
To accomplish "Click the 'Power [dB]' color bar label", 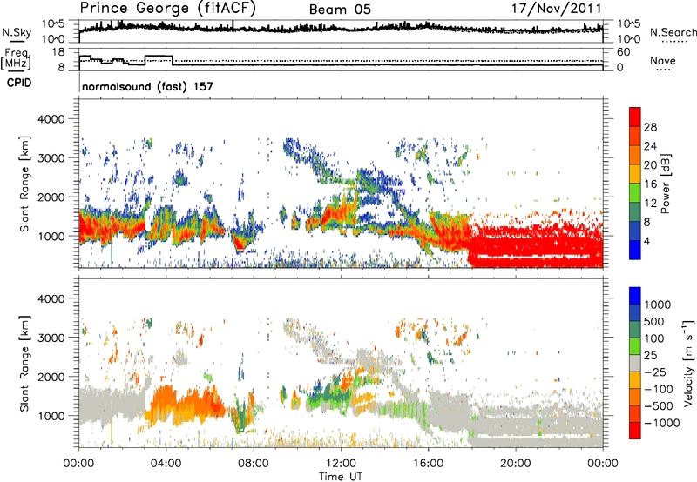I will 666,184.
